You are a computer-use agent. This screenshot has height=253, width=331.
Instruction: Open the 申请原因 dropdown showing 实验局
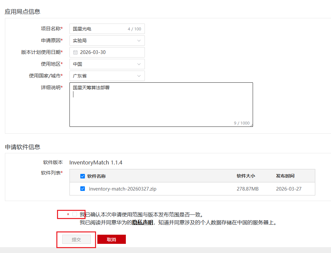coord(107,41)
